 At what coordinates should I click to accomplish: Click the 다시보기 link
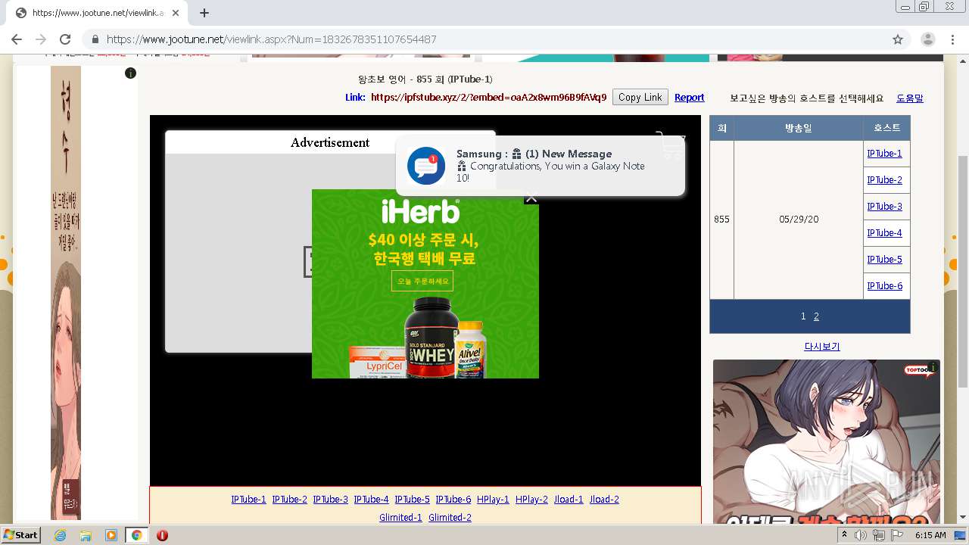(821, 347)
